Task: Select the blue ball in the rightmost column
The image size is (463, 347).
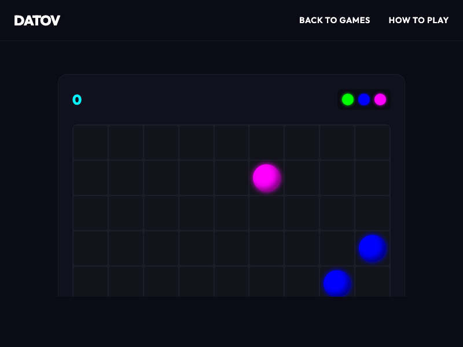Action: coord(372,248)
